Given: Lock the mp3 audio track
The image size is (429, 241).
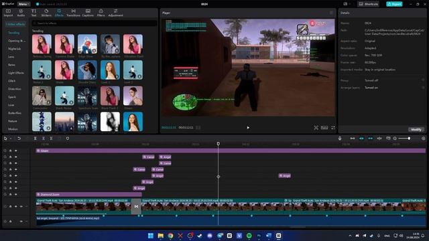Looking at the screenshot, I should (x=11, y=222).
